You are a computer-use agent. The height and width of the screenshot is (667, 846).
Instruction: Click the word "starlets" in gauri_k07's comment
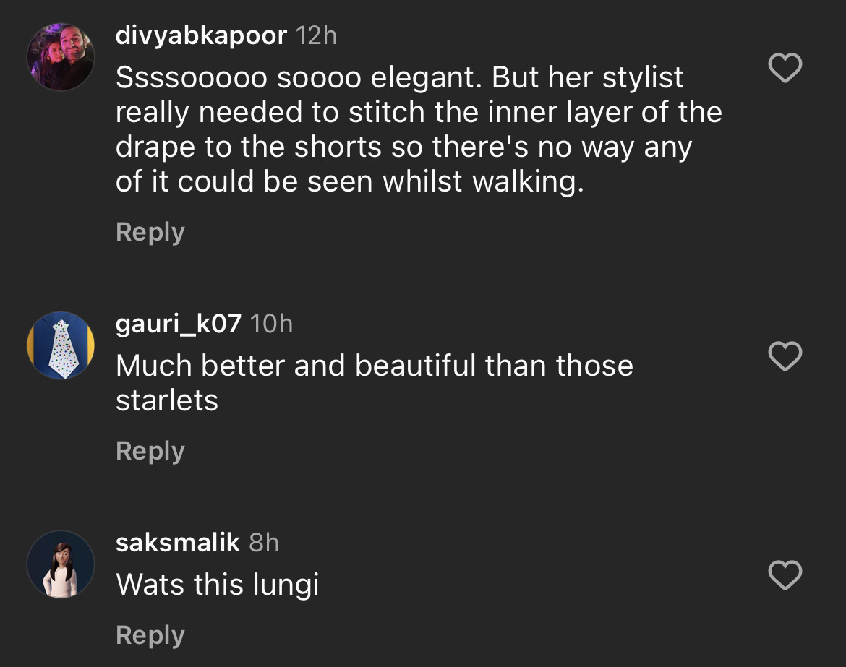point(166,400)
